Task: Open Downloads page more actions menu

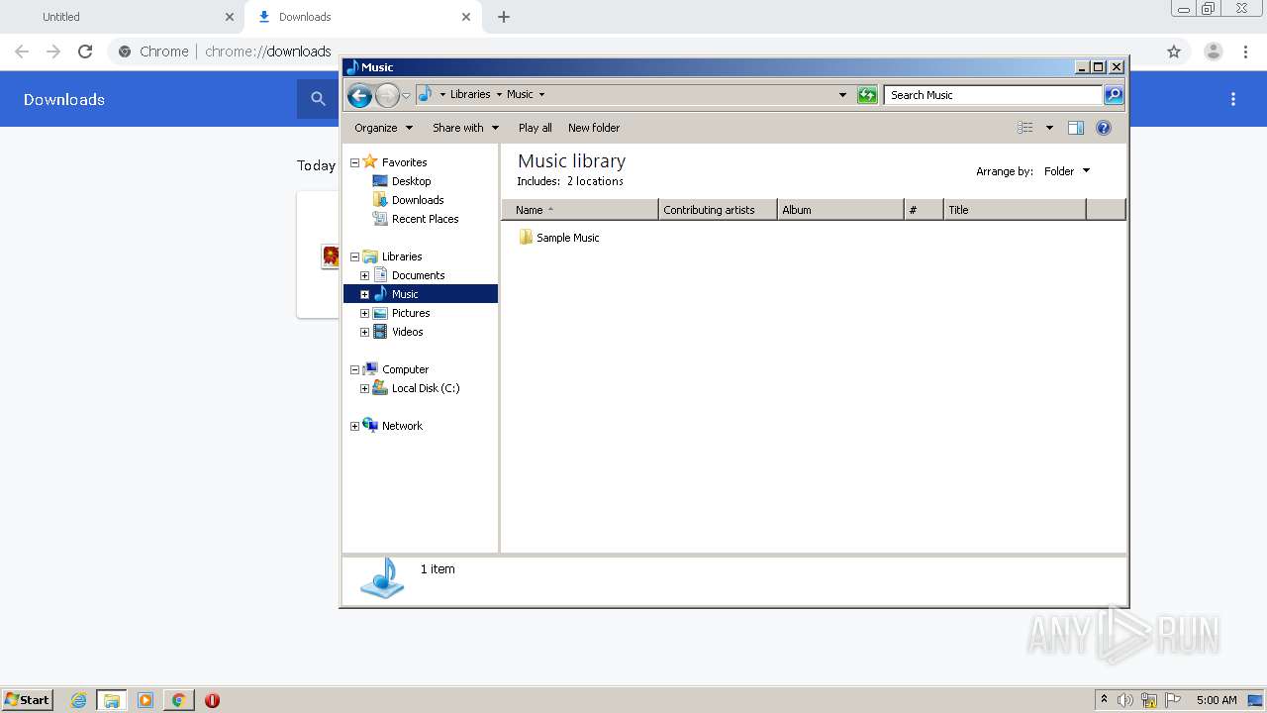Action: pyautogui.click(x=1233, y=99)
